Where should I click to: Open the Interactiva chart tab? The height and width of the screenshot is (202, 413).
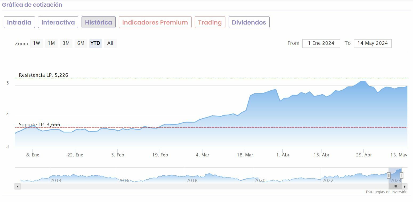[x=58, y=22]
